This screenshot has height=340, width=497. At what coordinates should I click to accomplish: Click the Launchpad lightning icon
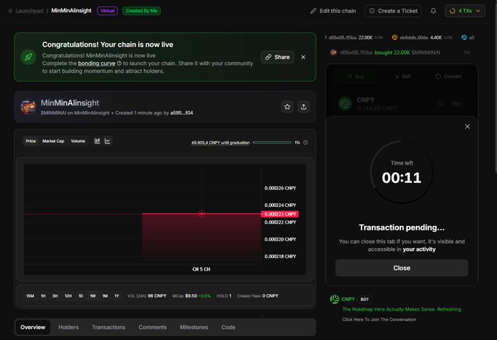tap(10, 11)
